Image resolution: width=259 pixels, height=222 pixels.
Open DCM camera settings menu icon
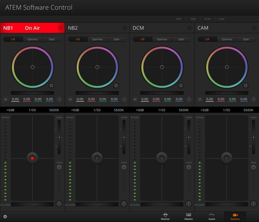tap(135, 99)
